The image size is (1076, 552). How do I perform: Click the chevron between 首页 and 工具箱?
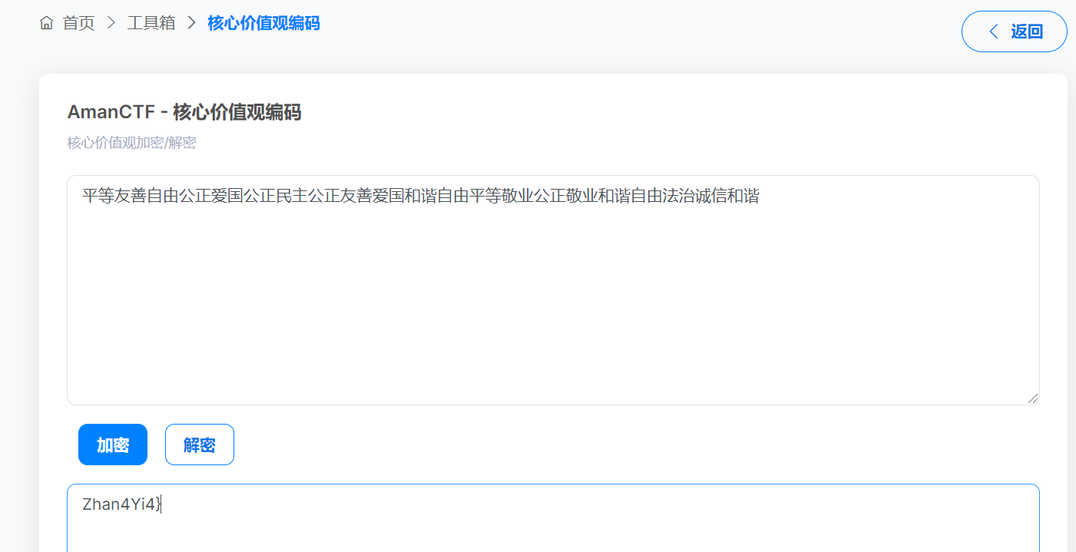[111, 24]
